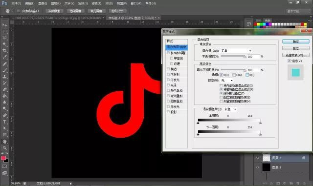
Task: Hide 图层 2 with its eye icon
Action: pos(258,158)
